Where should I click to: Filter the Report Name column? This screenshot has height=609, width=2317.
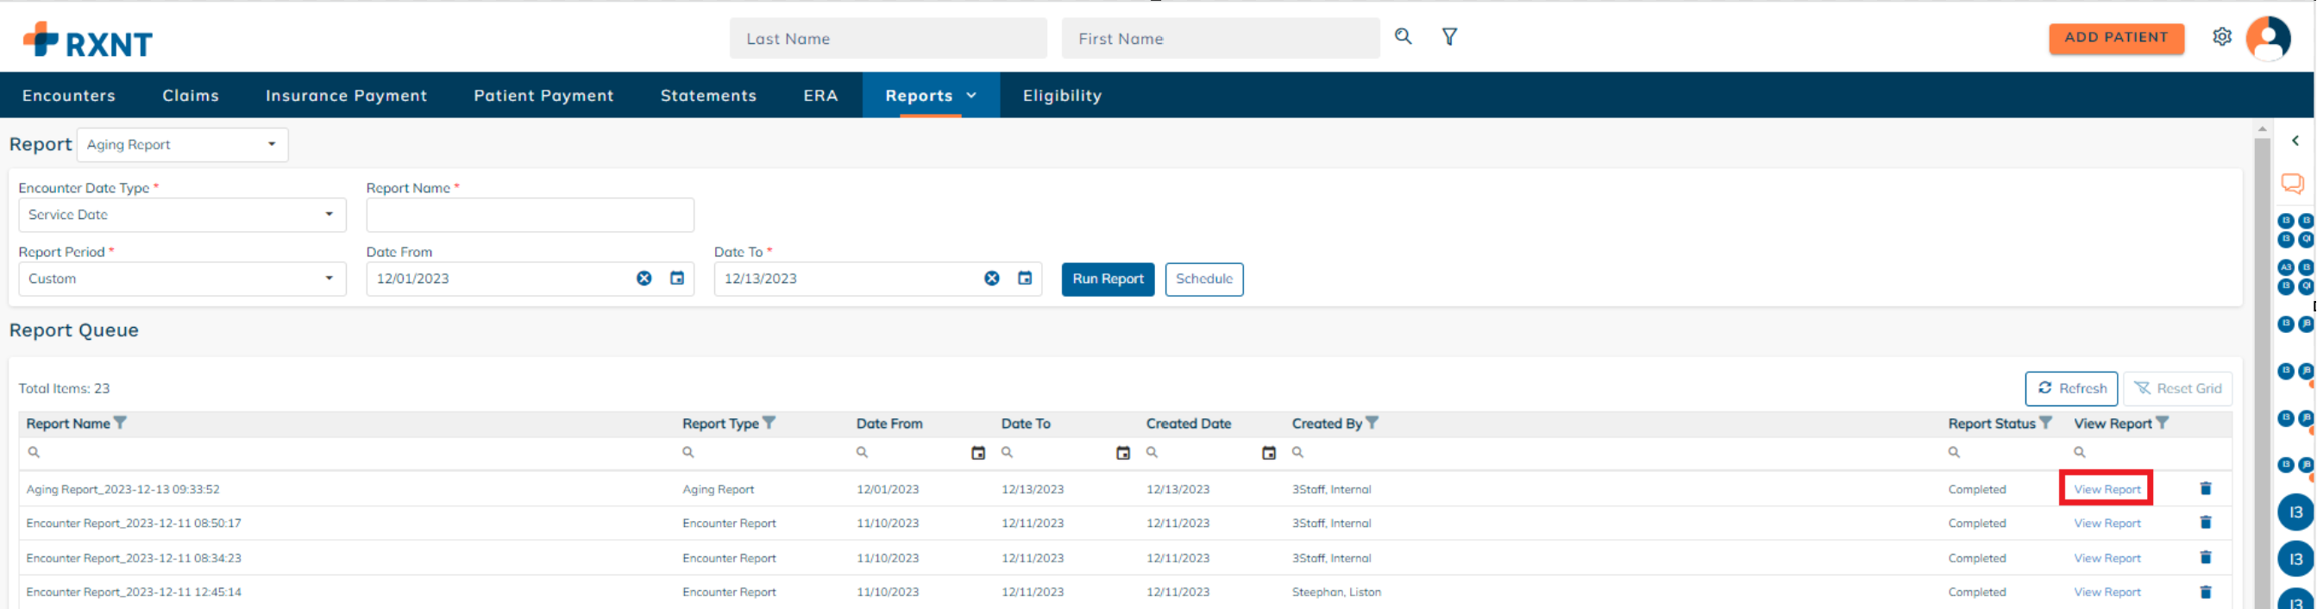121,423
